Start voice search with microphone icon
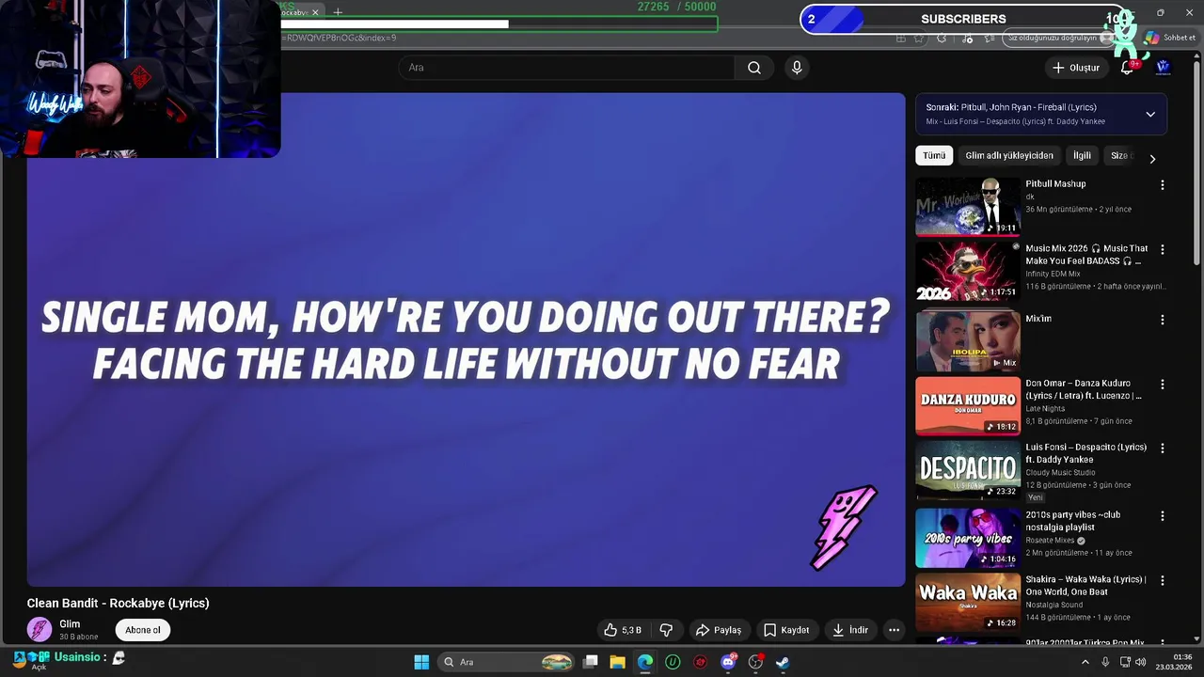The height and width of the screenshot is (677, 1204). 797,68
